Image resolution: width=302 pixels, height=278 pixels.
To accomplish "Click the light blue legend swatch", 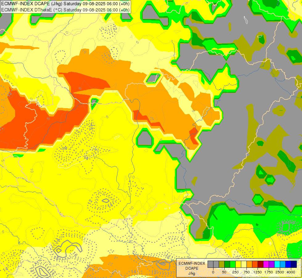I will [x=283, y=264].
